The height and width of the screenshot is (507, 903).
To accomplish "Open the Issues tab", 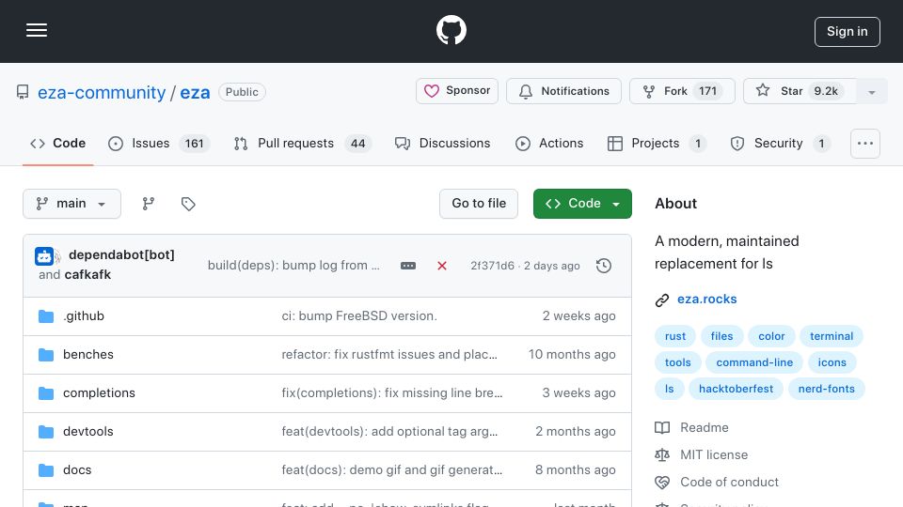I will tap(158, 143).
